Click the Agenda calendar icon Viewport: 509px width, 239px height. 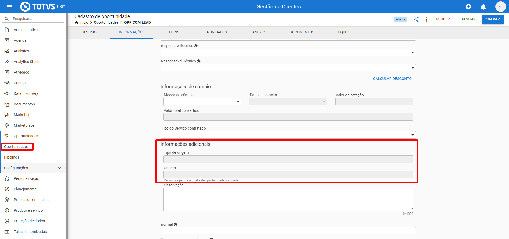point(7,40)
